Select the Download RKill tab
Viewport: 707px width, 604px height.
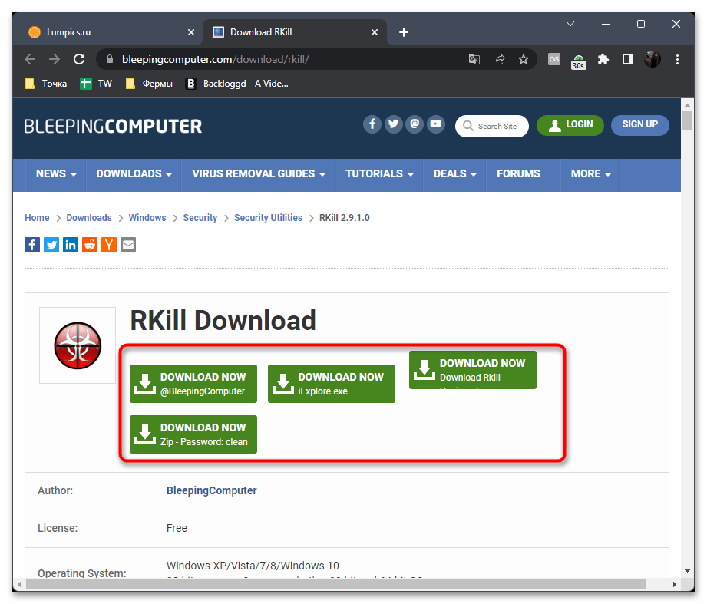295,32
